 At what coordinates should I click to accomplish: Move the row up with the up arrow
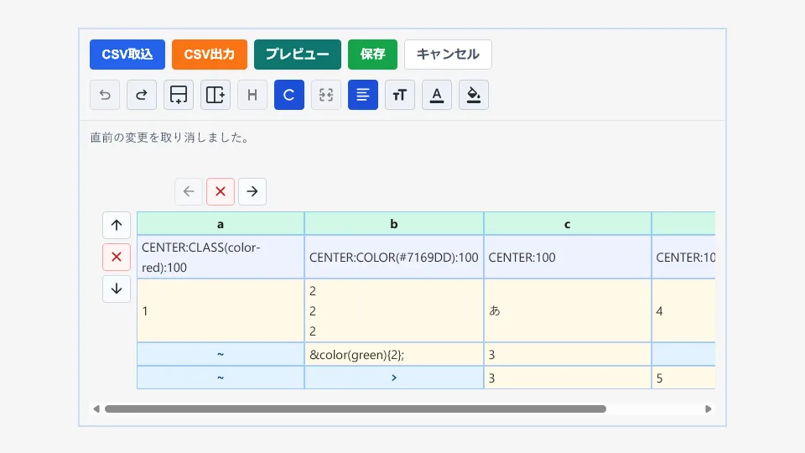(117, 225)
